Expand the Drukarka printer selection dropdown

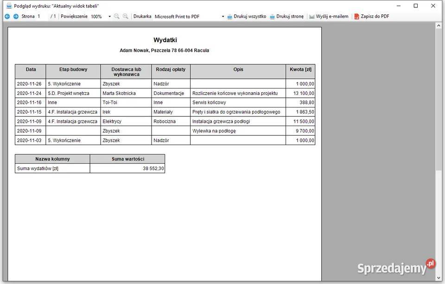point(222,16)
